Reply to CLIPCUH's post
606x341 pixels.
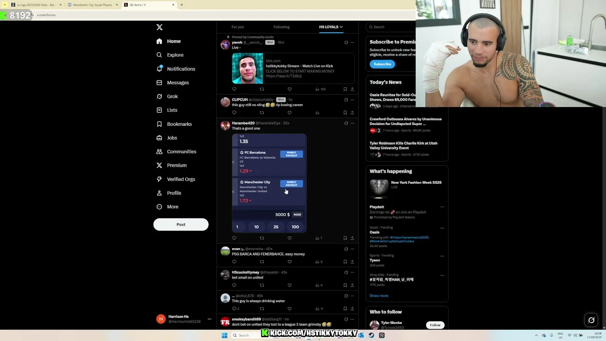pos(234,113)
